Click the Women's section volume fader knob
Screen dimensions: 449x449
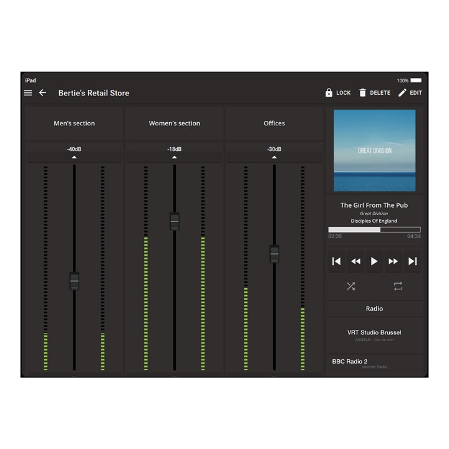[x=175, y=221]
